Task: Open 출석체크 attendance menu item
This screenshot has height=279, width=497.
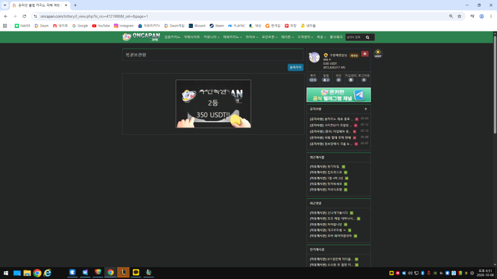Action: click(x=336, y=37)
